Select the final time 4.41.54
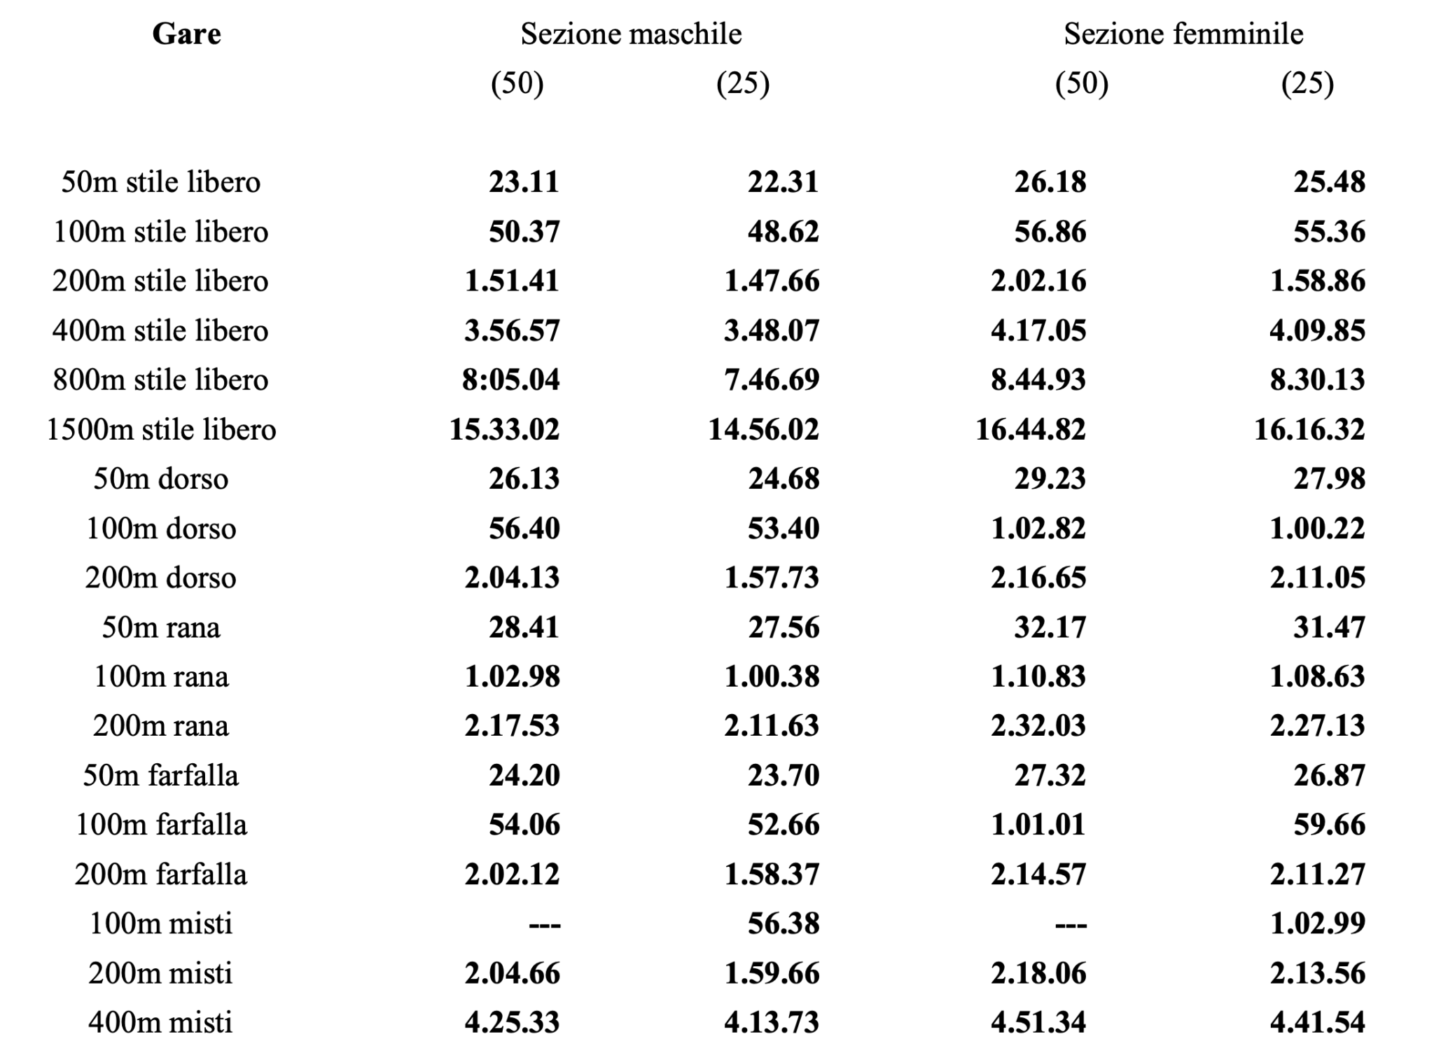1434x1060 pixels. (x=1318, y=1022)
